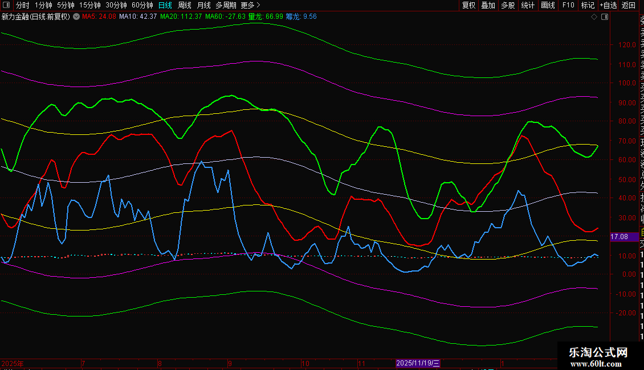Open the 复权 adjustment menu
Image resolution: width=644 pixels, height=370 pixels.
(x=468, y=5)
